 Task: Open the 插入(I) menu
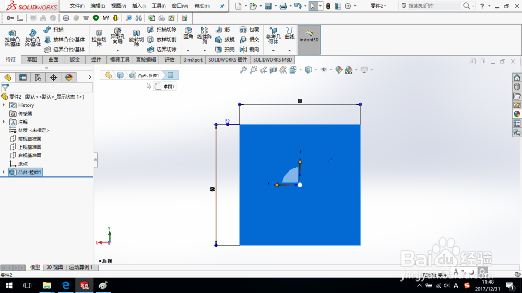coord(138,6)
